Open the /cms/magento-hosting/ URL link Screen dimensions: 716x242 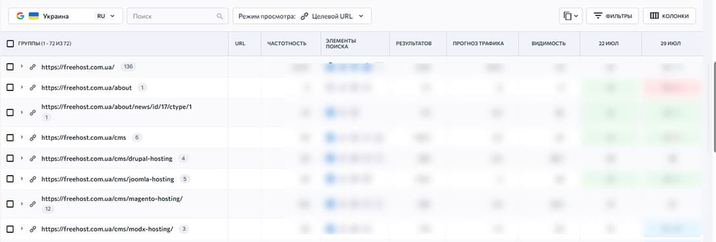[x=112, y=198]
